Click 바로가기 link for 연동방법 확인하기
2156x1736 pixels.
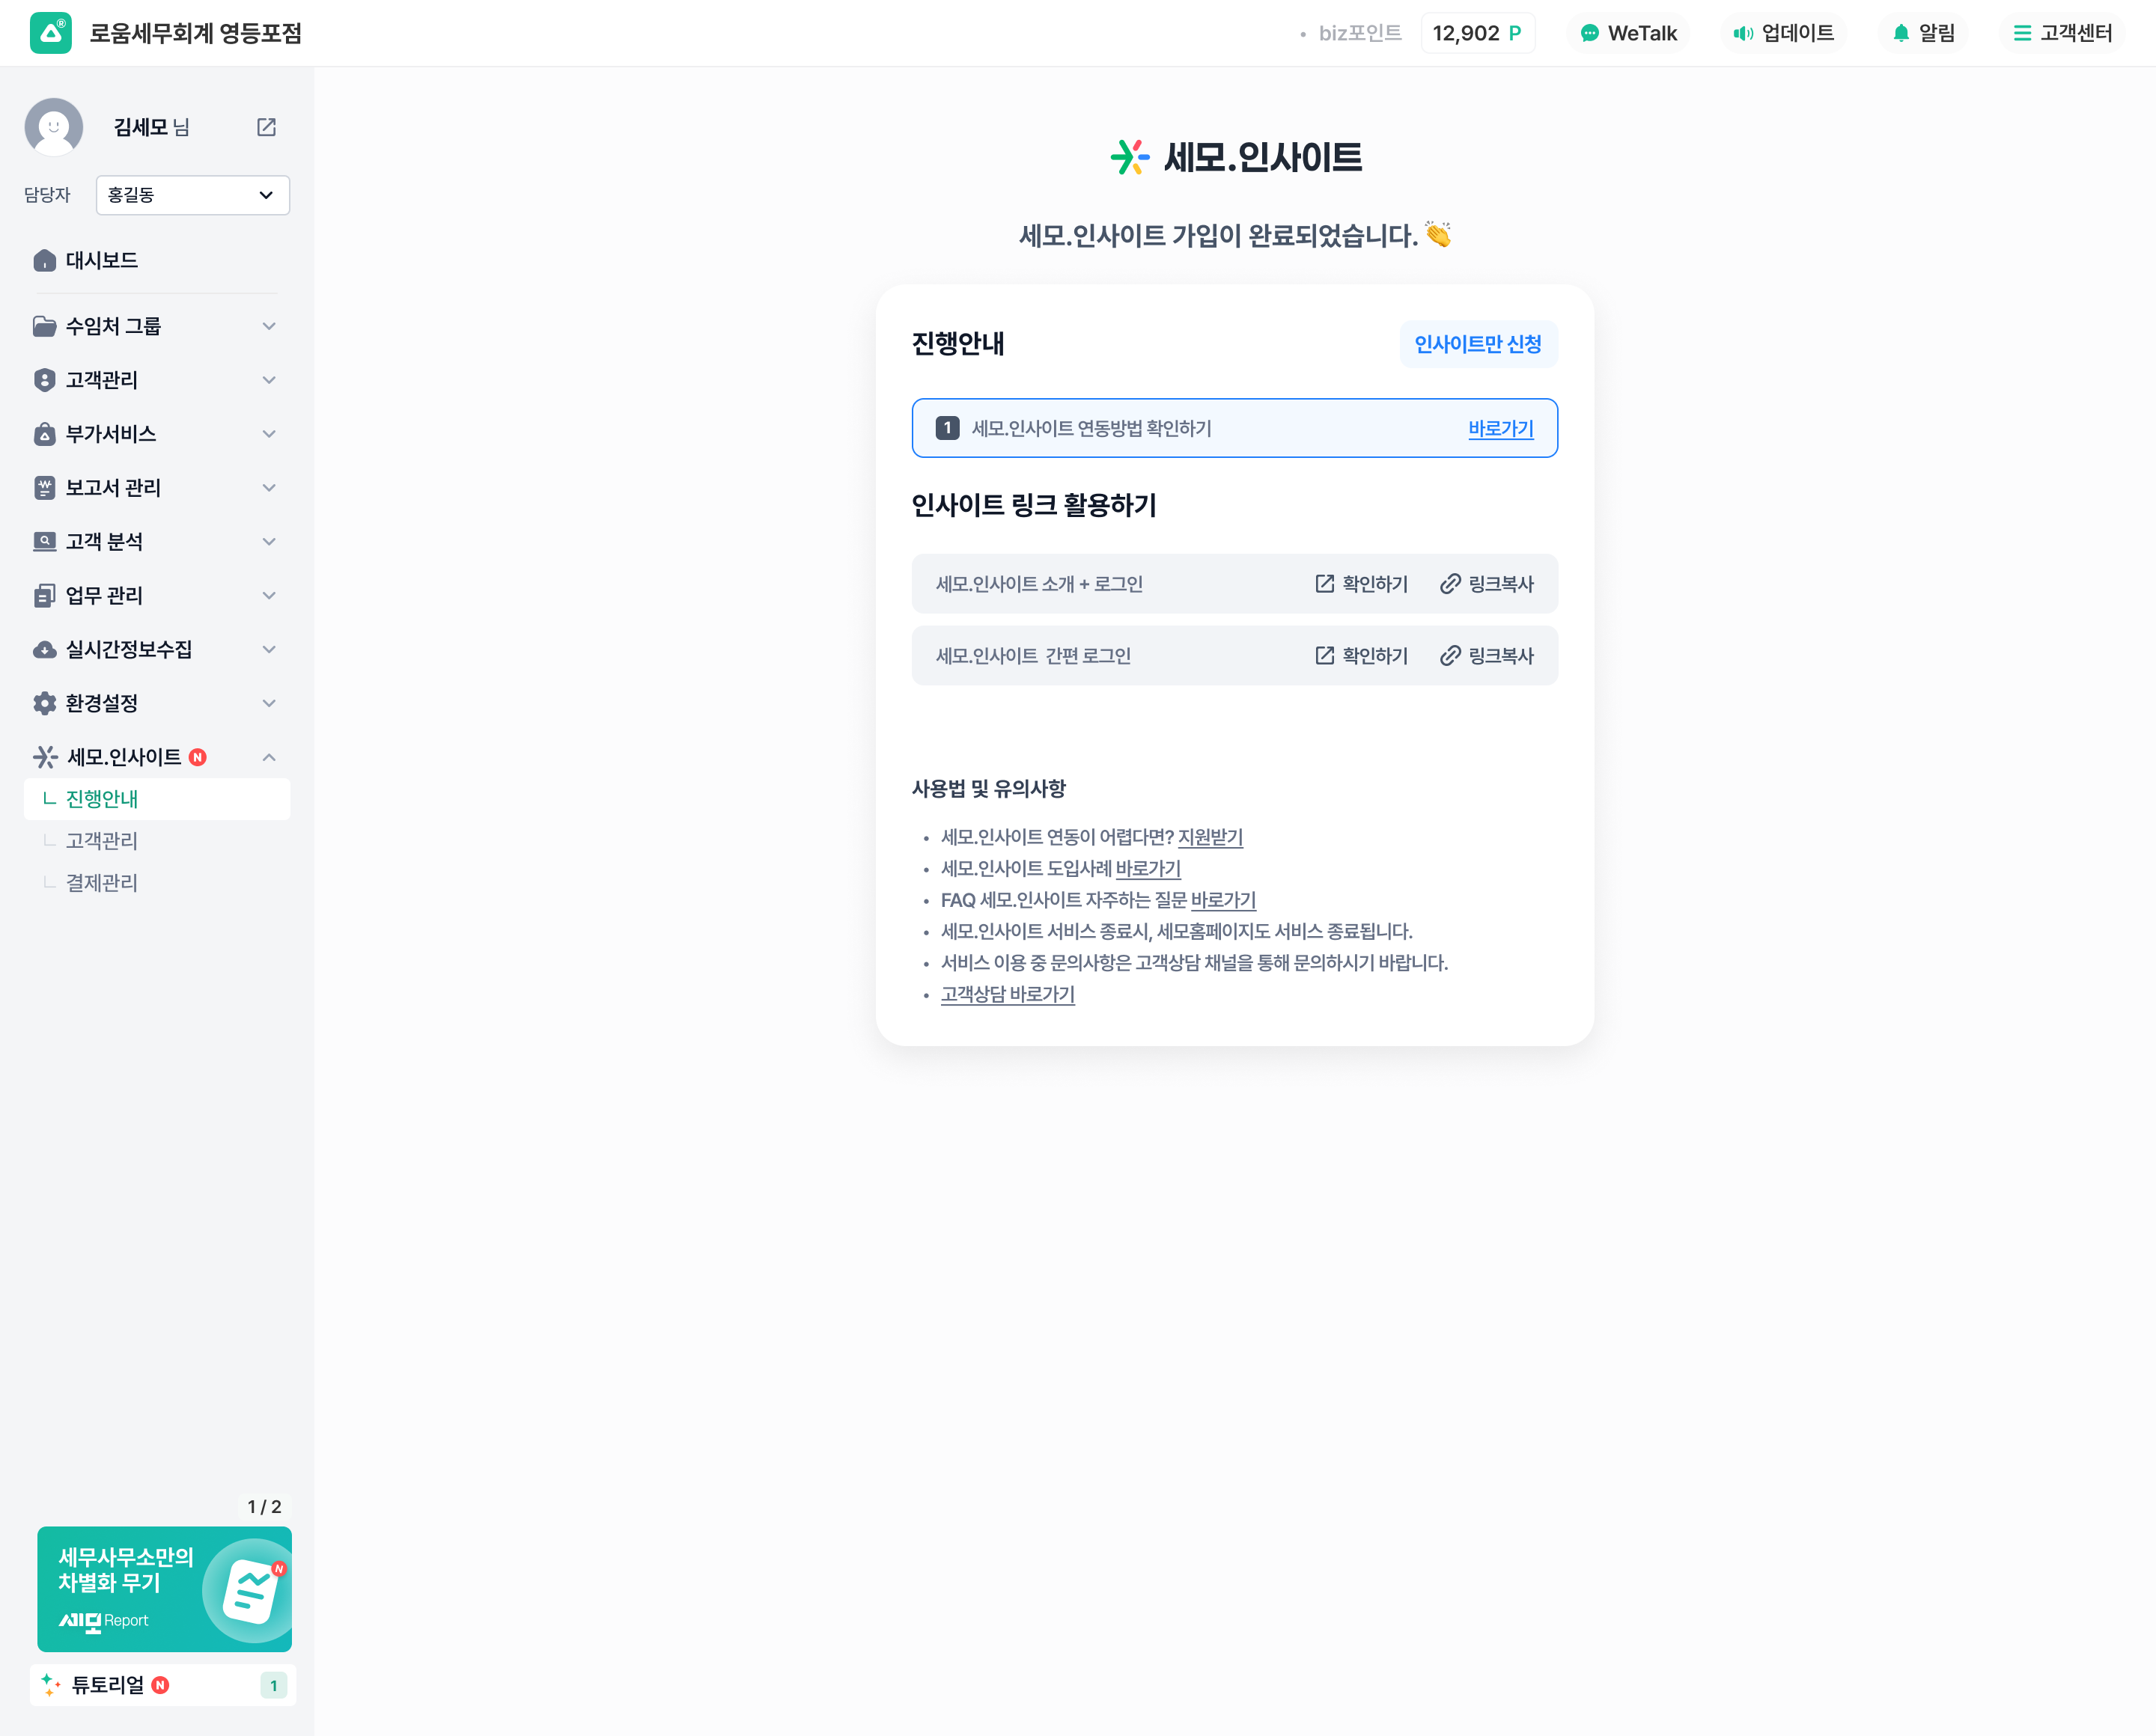pos(1499,429)
